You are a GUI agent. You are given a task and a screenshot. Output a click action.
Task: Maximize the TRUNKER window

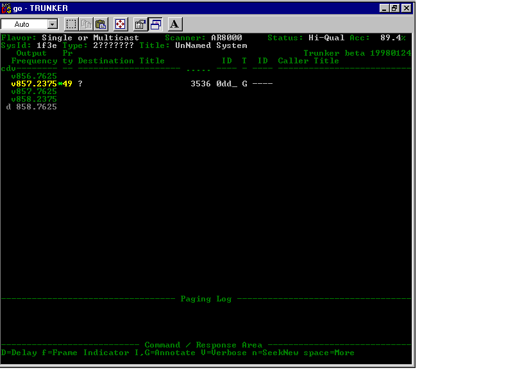394,8
